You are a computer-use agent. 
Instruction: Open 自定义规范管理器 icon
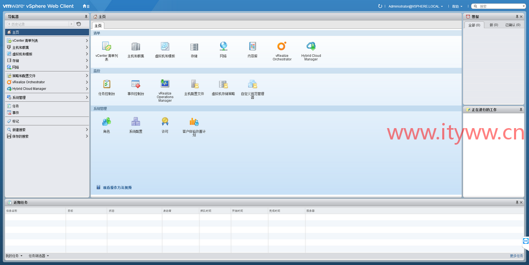pyautogui.click(x=252, y=84)
